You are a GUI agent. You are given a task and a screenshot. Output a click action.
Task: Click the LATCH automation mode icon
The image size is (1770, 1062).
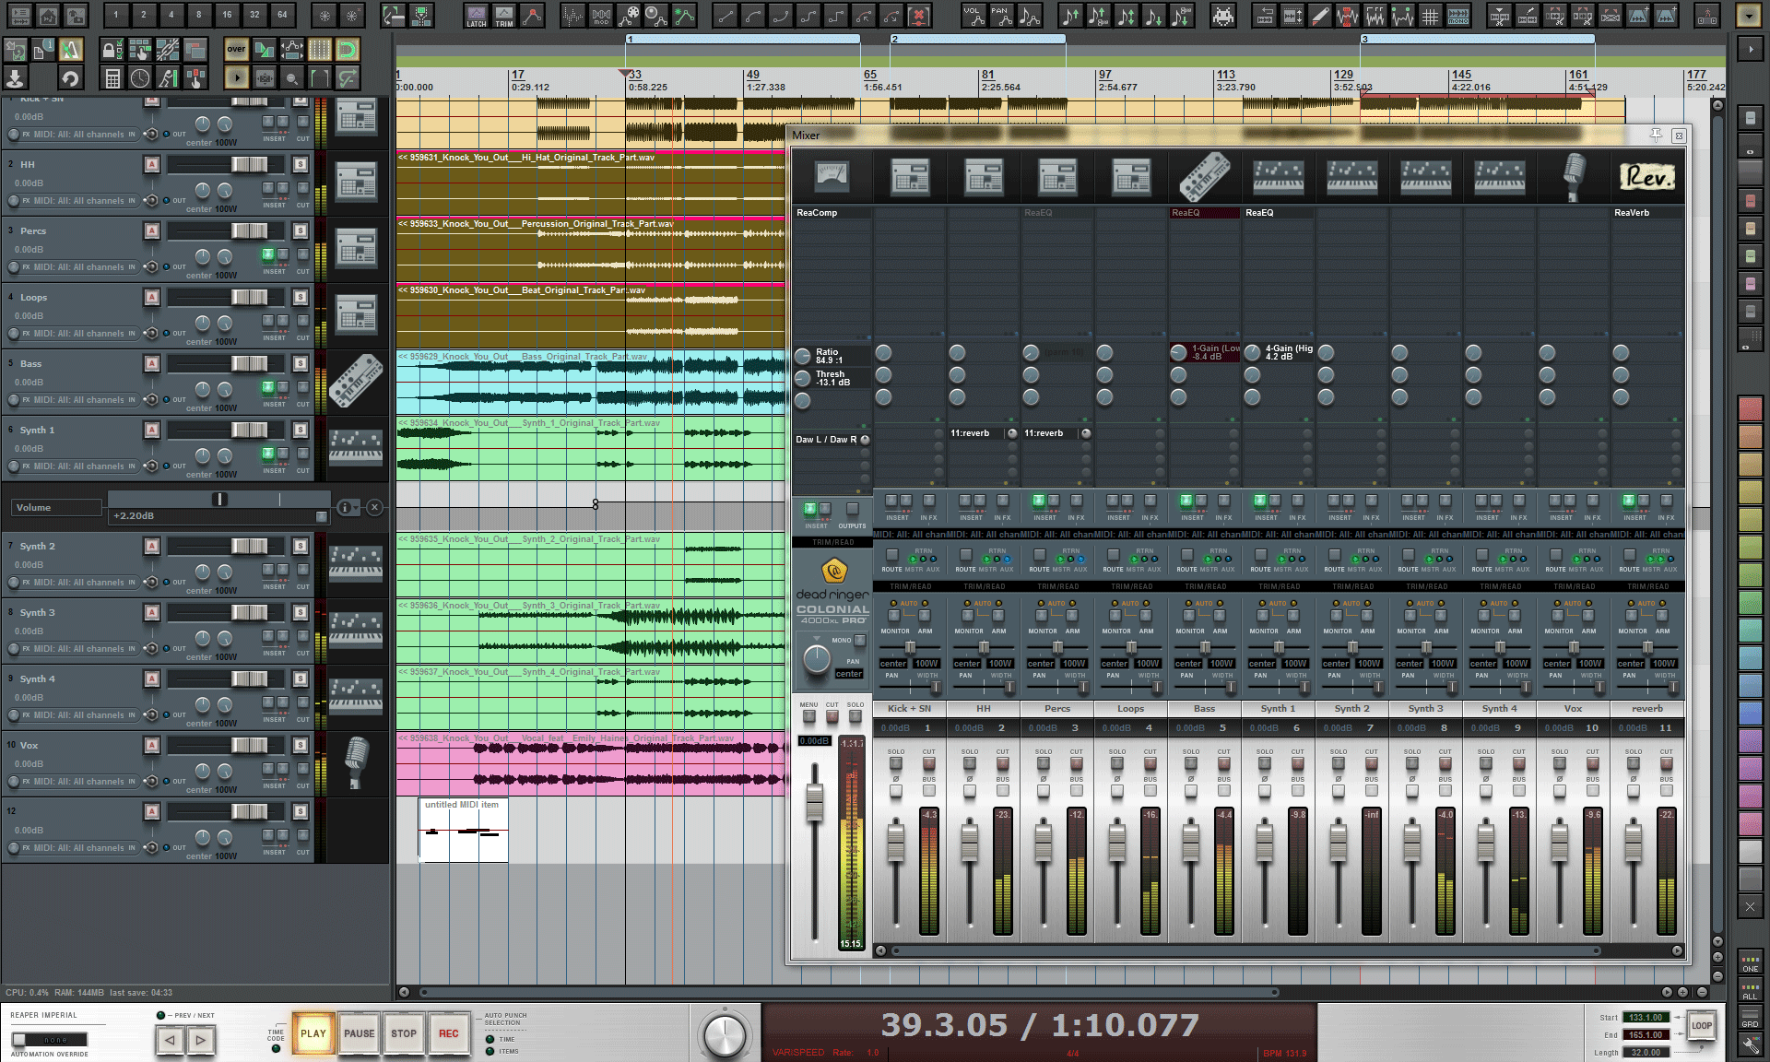(x=476, y=16)
